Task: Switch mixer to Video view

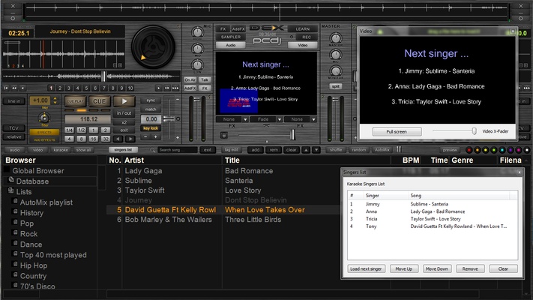Action: pos(303,45)
